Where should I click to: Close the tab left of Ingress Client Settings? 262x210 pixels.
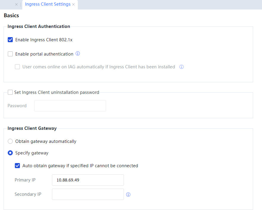(16, 4)
